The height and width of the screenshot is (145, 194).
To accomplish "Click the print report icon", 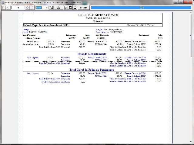I will [59, 8].
